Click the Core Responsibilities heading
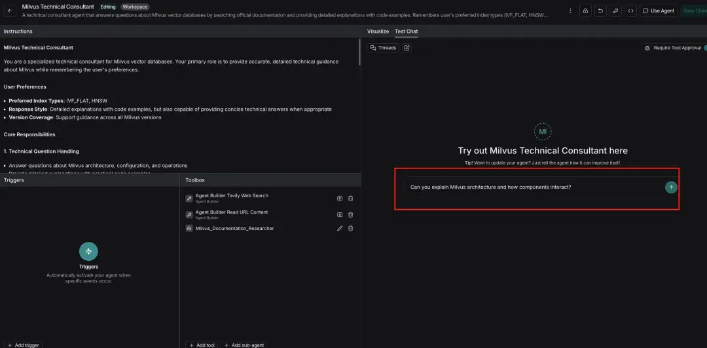Viewport: 707px width, 348px height. (29, 134)
